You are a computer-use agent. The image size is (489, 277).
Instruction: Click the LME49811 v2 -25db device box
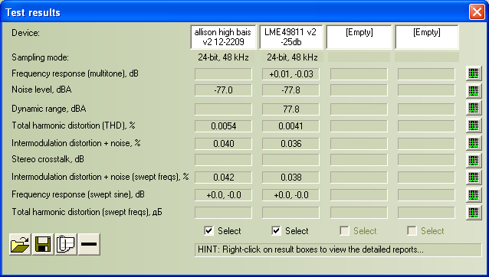click(x=290, y=37)
